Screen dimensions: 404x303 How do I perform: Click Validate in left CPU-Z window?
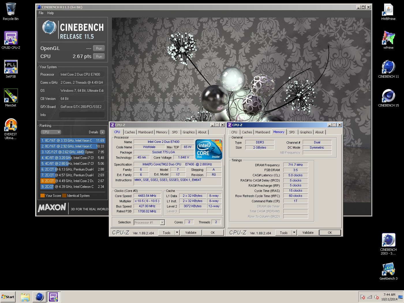(x=191, y=233)
